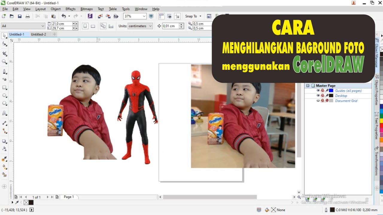Click the Page 1 page tab

tap(69, 197)
